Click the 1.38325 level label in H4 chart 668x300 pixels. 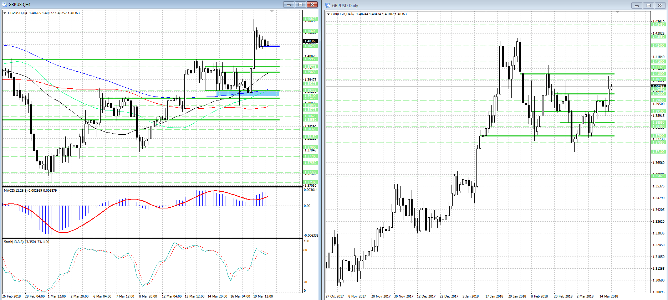tap(310, 129)
